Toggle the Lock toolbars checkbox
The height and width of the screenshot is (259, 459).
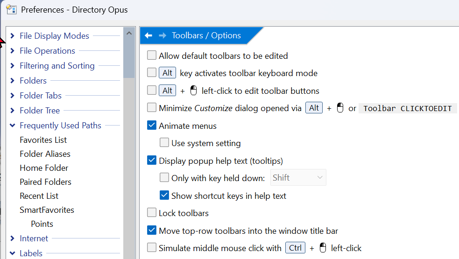click(152, 213)
